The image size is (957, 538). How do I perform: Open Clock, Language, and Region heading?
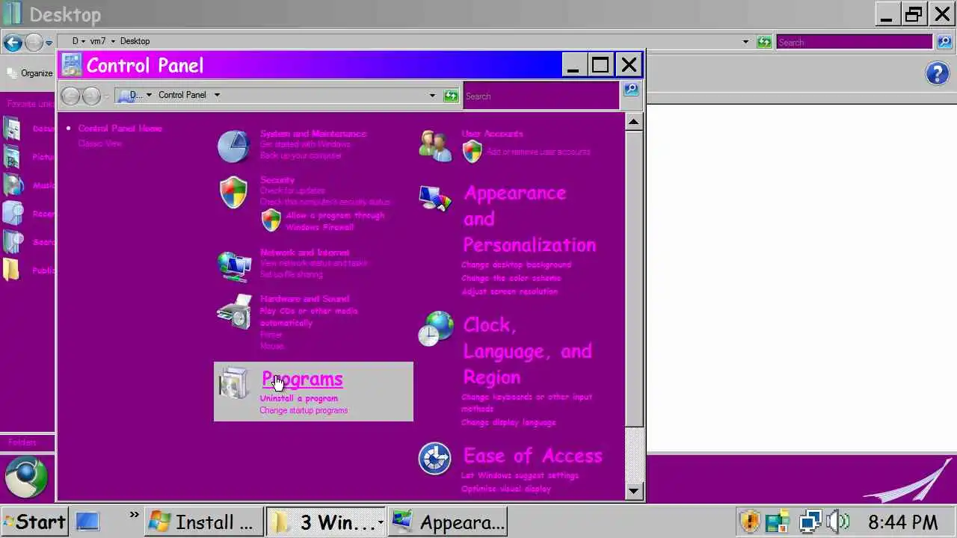527,351
